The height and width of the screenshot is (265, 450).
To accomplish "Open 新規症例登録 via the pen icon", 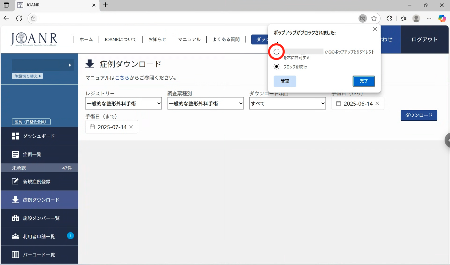I will (15, 181).
